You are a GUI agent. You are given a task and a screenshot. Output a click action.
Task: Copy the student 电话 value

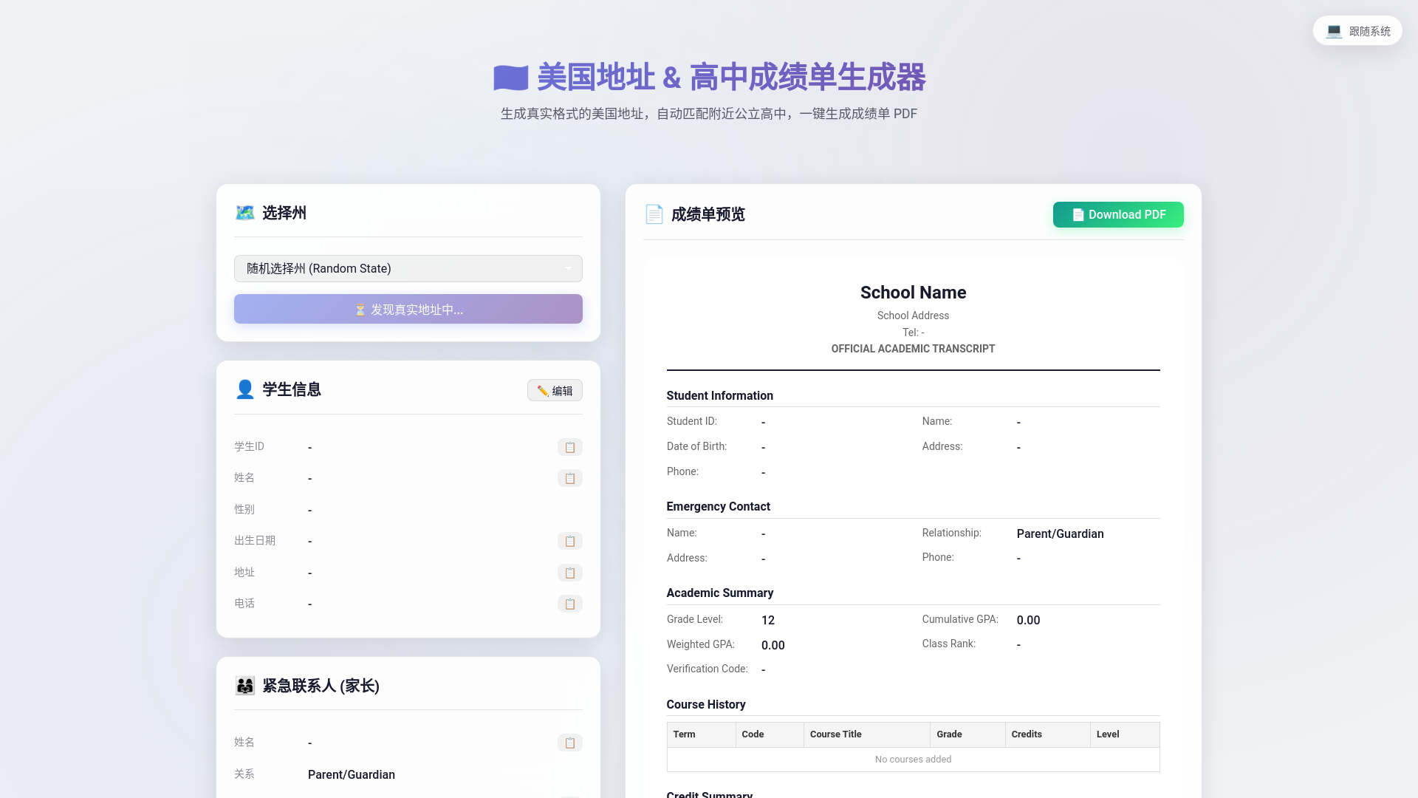tap(569, 604)
